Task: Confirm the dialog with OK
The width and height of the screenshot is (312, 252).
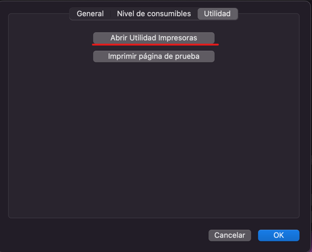Action: 279,235
